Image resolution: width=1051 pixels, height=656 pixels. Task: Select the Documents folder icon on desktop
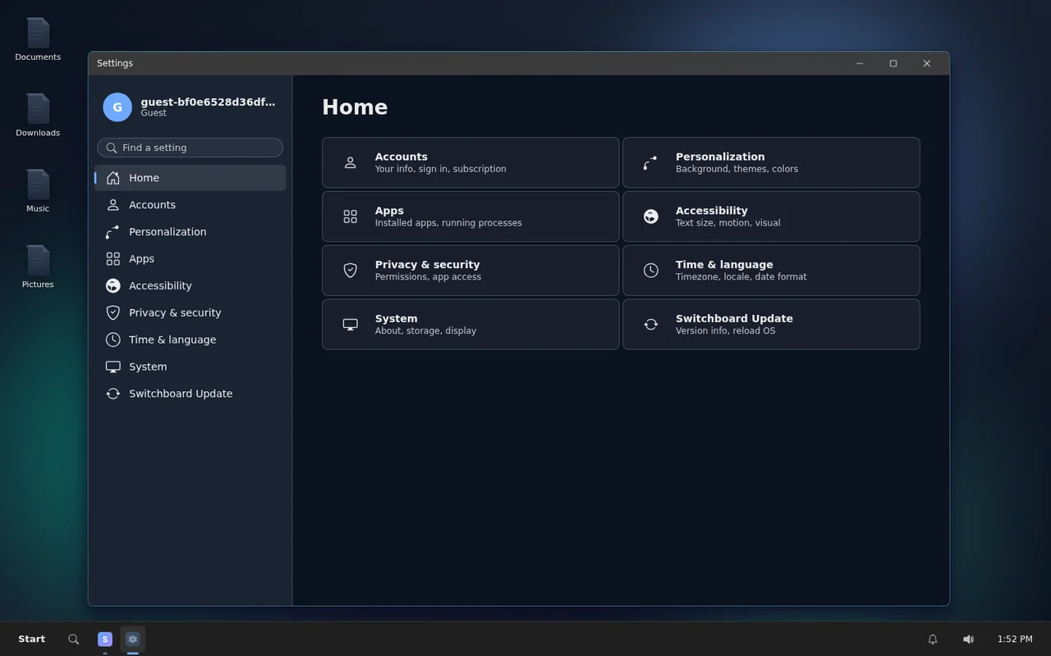coord(38,34)
